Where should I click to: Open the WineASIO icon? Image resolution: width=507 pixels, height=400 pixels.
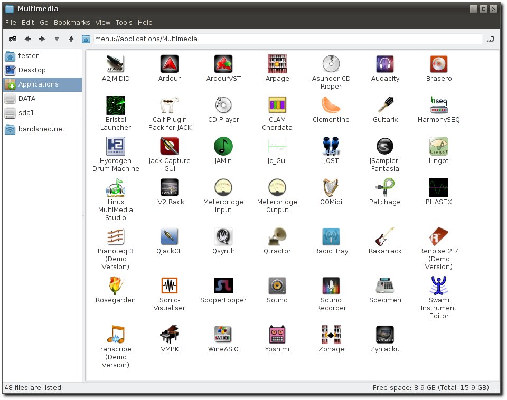click(223, 335)
